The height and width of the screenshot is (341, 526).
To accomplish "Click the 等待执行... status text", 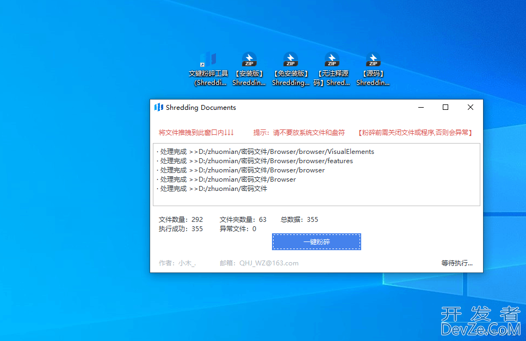I will tap(456, 263).
